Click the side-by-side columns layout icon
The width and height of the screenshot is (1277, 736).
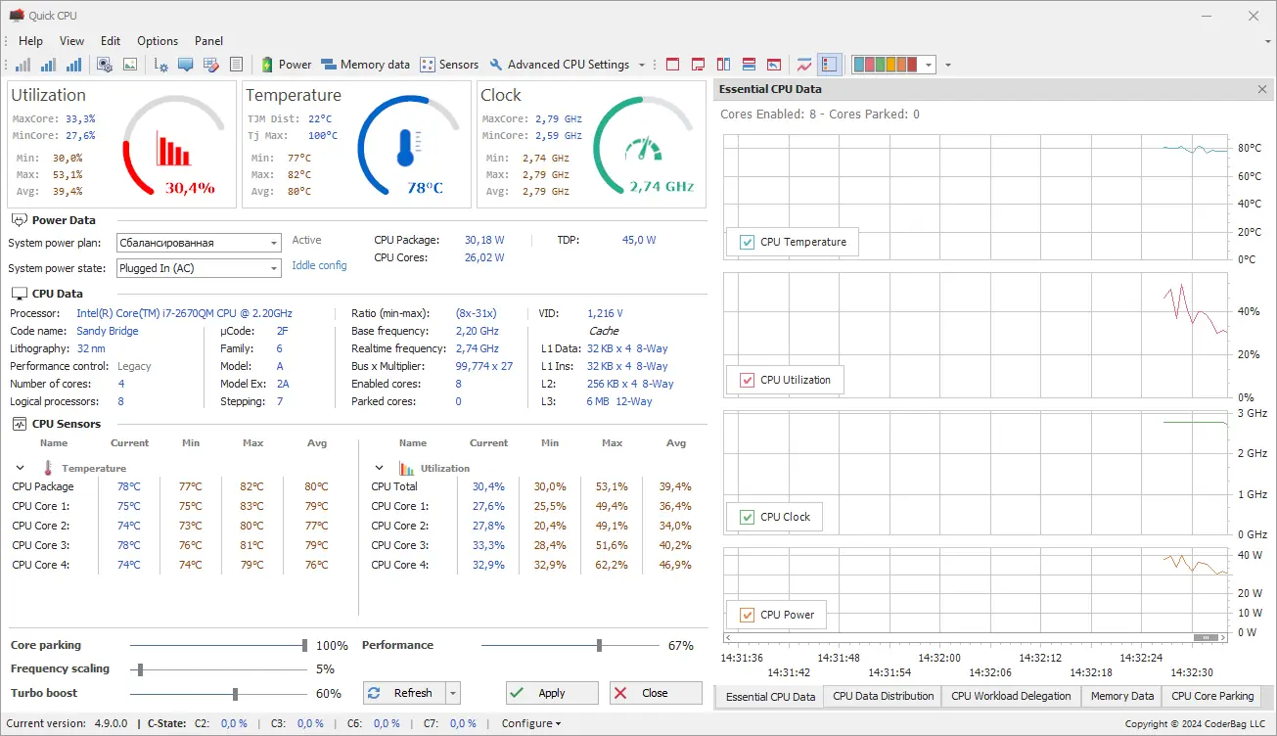tap(723, 65)
